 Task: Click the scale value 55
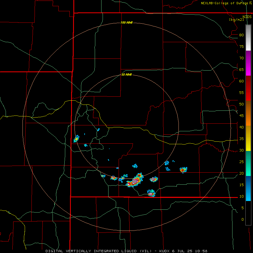241,92
